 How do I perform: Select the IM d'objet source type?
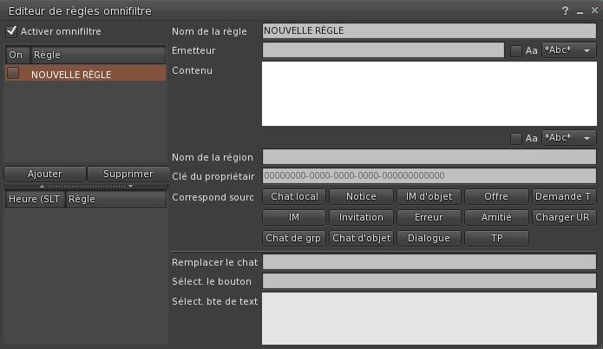(x=429, y=196)
